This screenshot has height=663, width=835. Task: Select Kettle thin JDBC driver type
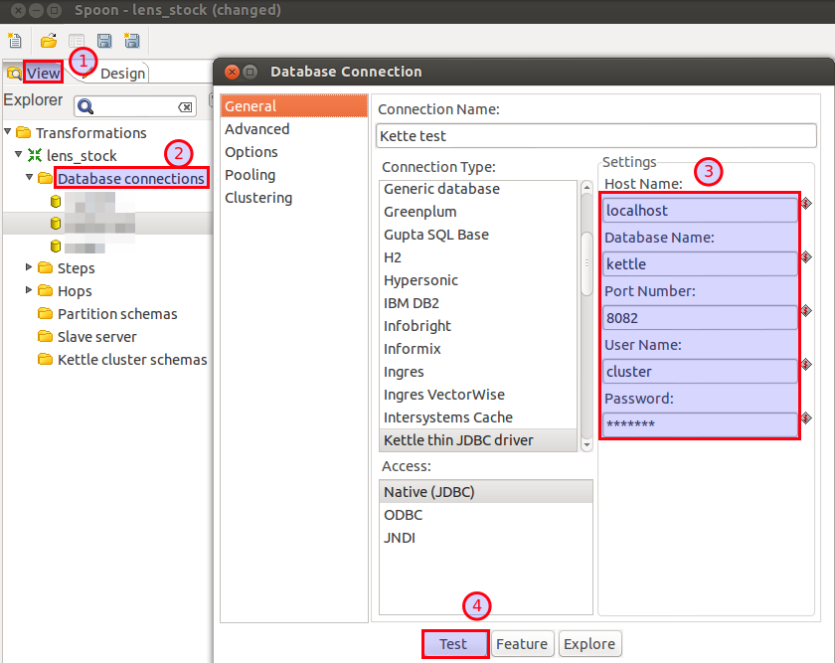[478, 440]
